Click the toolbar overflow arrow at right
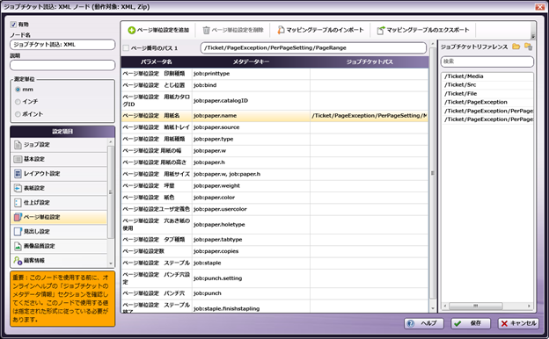 point(533,36)
